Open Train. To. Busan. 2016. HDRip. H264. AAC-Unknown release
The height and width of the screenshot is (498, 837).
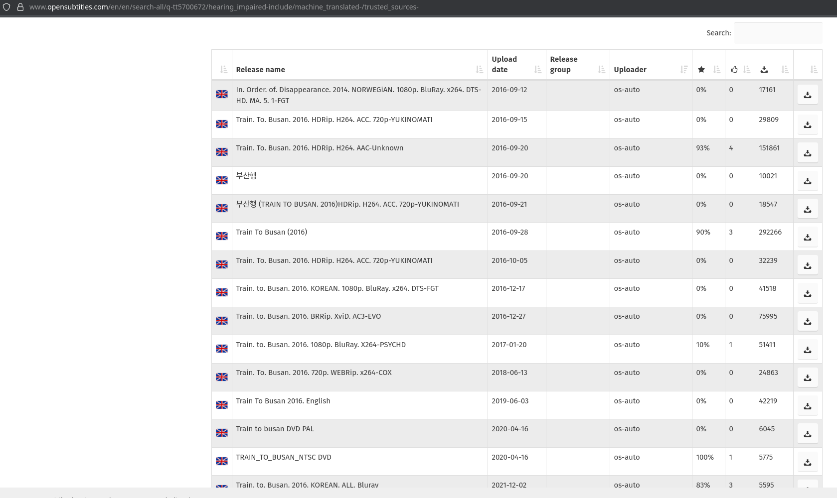point(320,148)
